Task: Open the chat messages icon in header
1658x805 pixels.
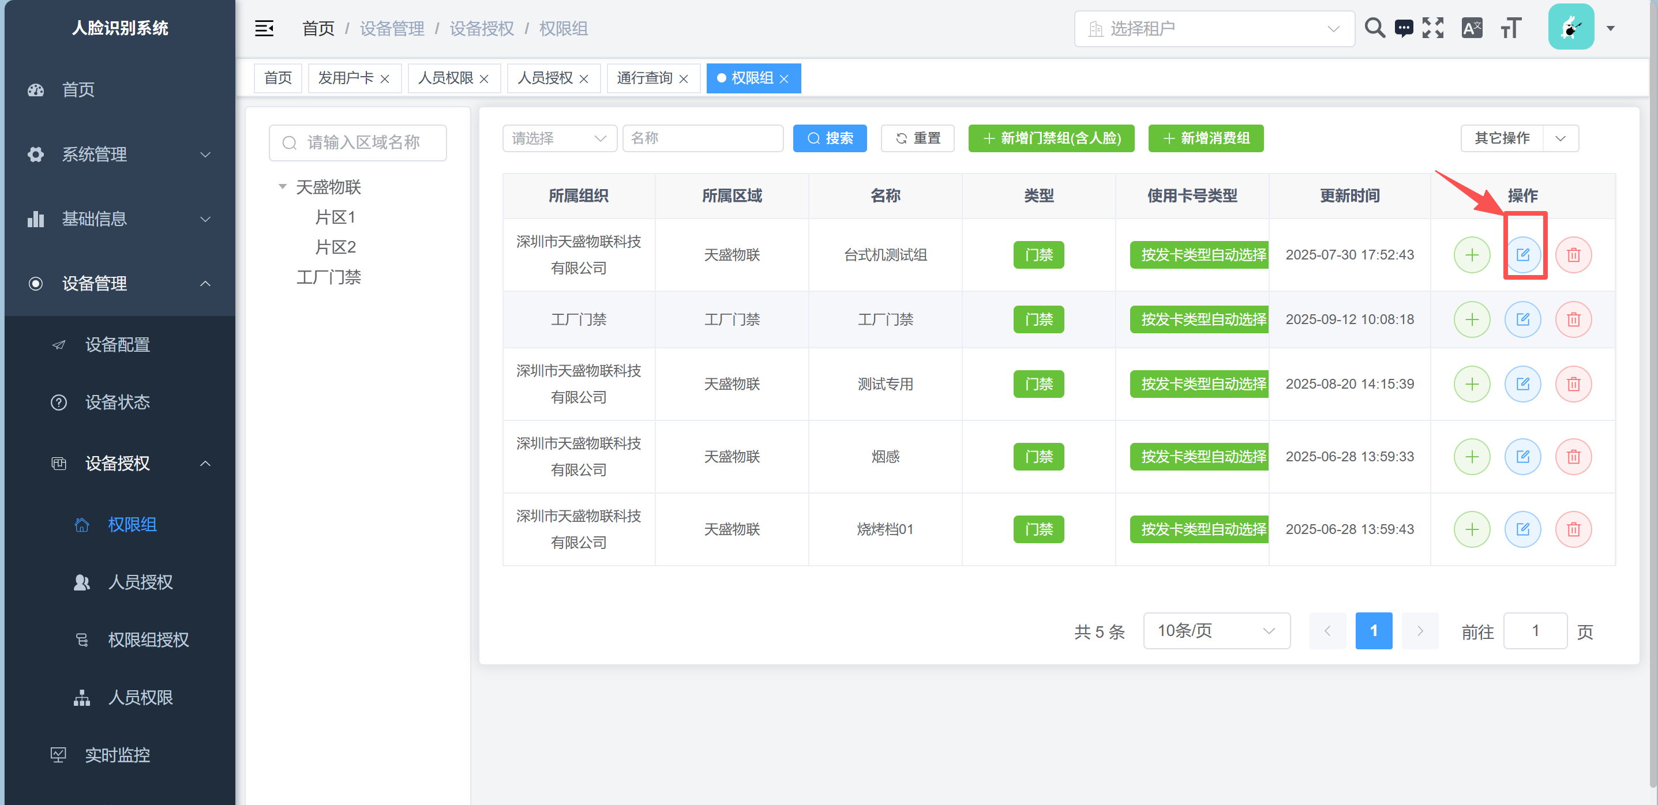Action: 1403,28
